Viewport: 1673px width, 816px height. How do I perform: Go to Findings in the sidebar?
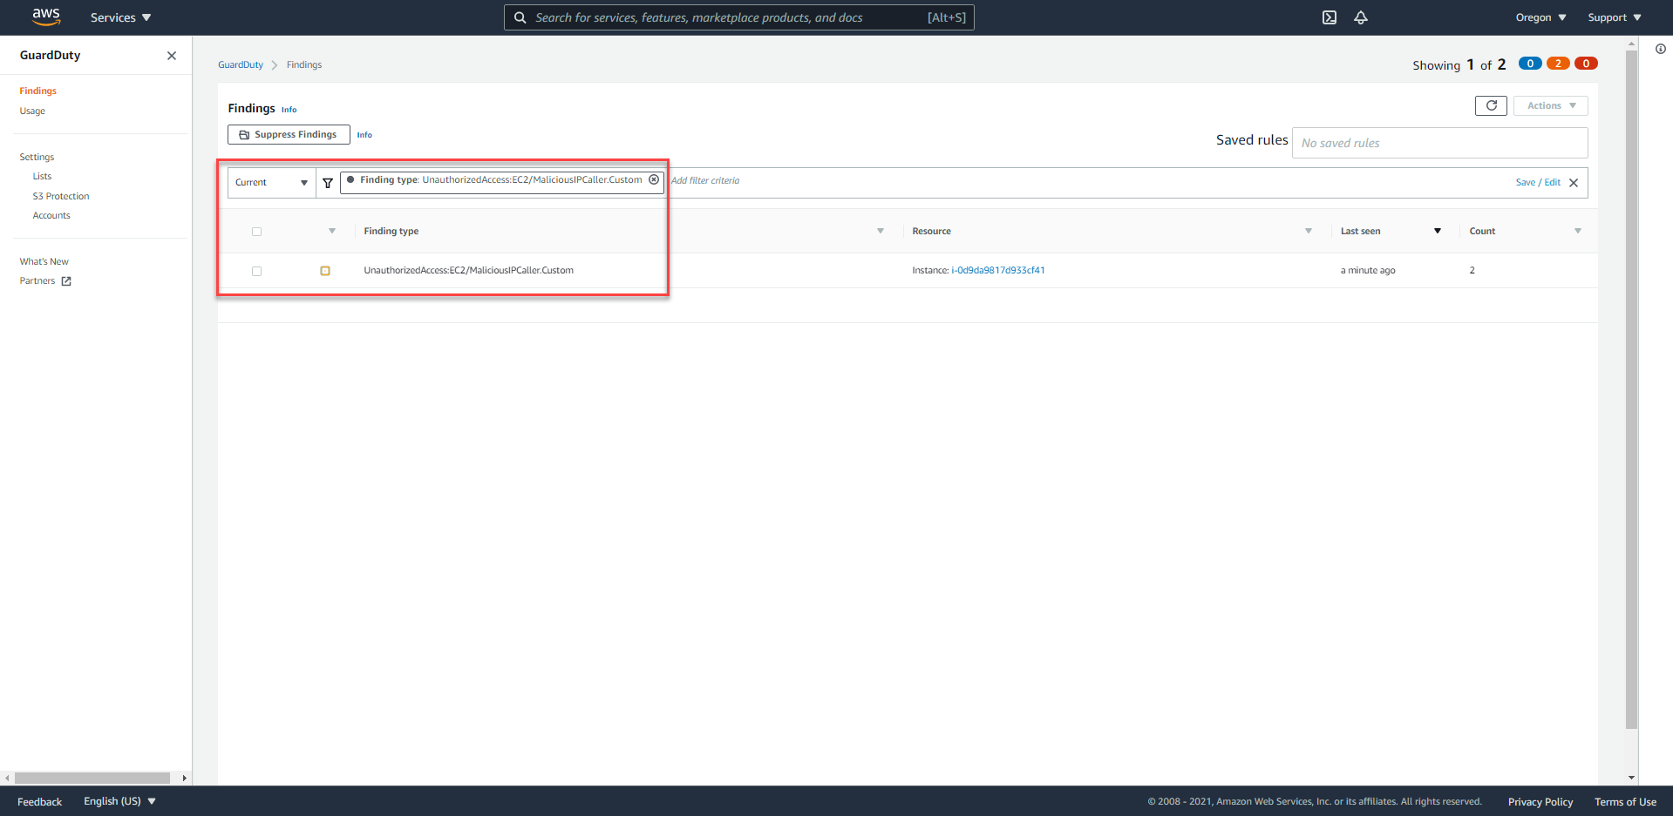pyautogui.click(x=38, y=91)
